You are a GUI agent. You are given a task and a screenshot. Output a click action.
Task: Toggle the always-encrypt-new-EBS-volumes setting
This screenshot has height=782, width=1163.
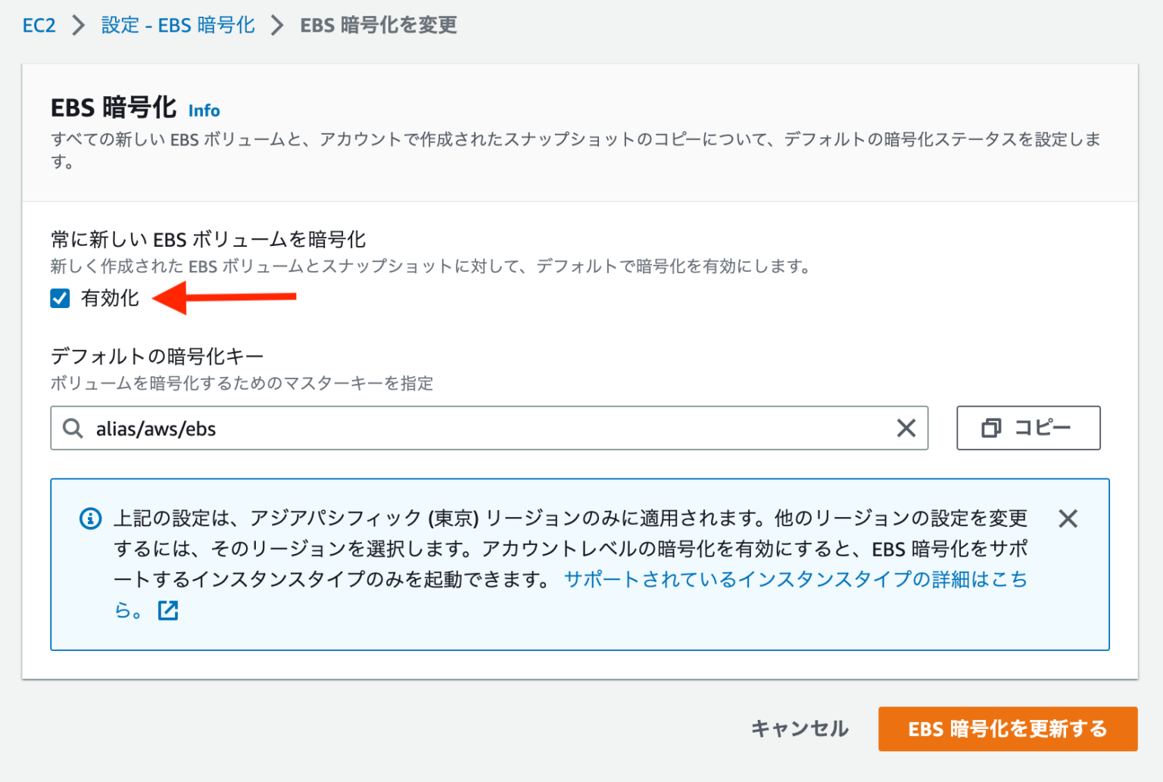(60, 298)
